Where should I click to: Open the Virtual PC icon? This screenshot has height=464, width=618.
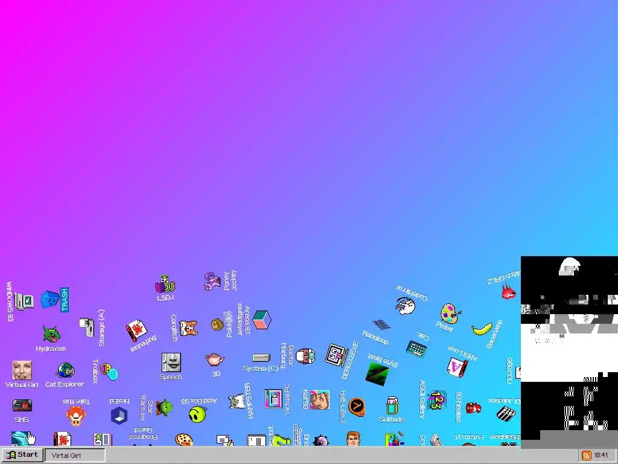273,399
